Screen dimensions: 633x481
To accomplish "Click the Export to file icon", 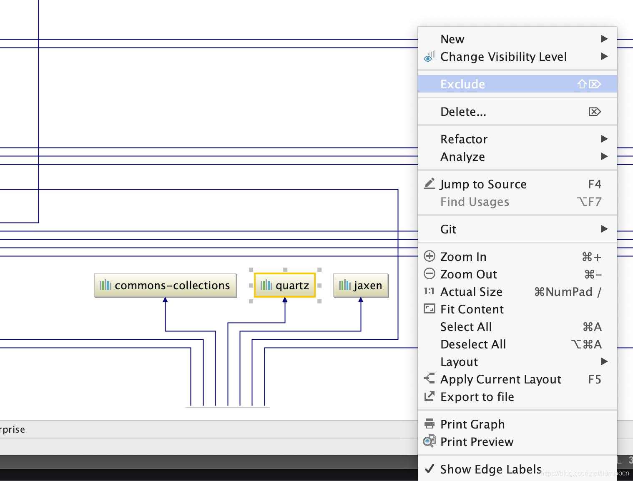I will coord(429,396).
